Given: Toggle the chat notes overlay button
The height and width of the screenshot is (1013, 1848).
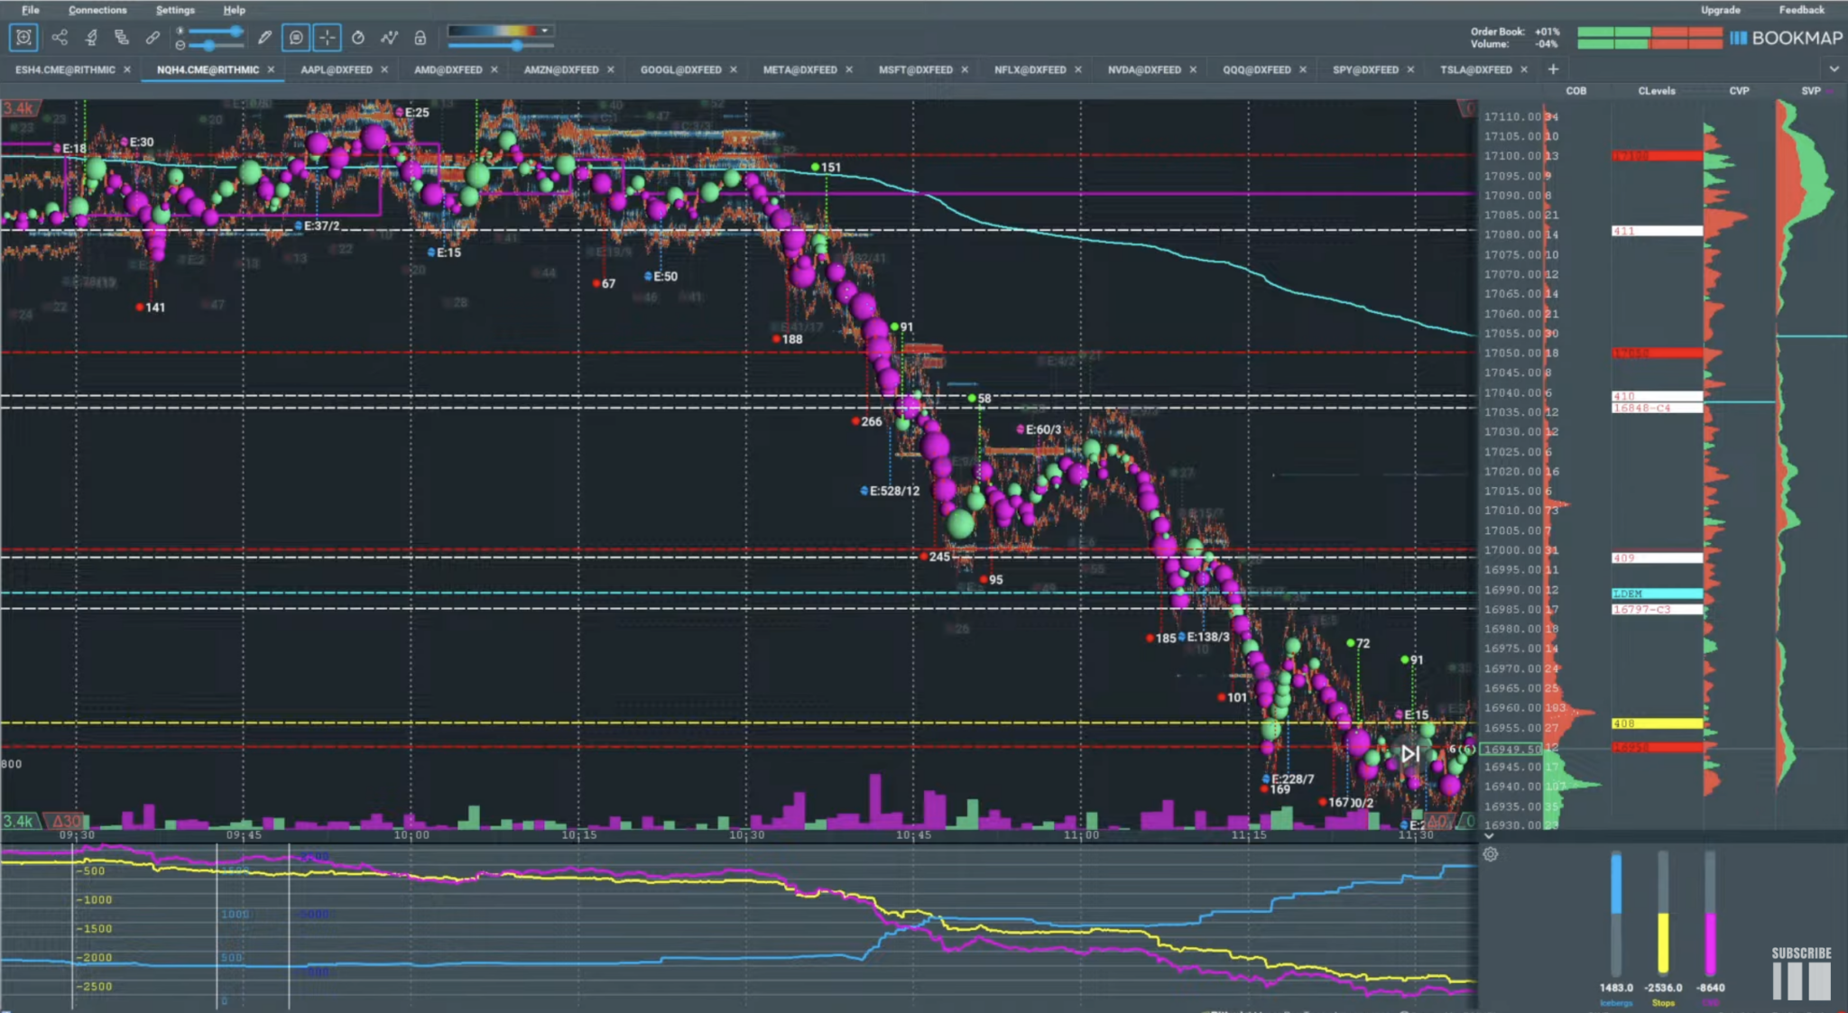Looking at the screenshot, I should [x=295, y=38].
